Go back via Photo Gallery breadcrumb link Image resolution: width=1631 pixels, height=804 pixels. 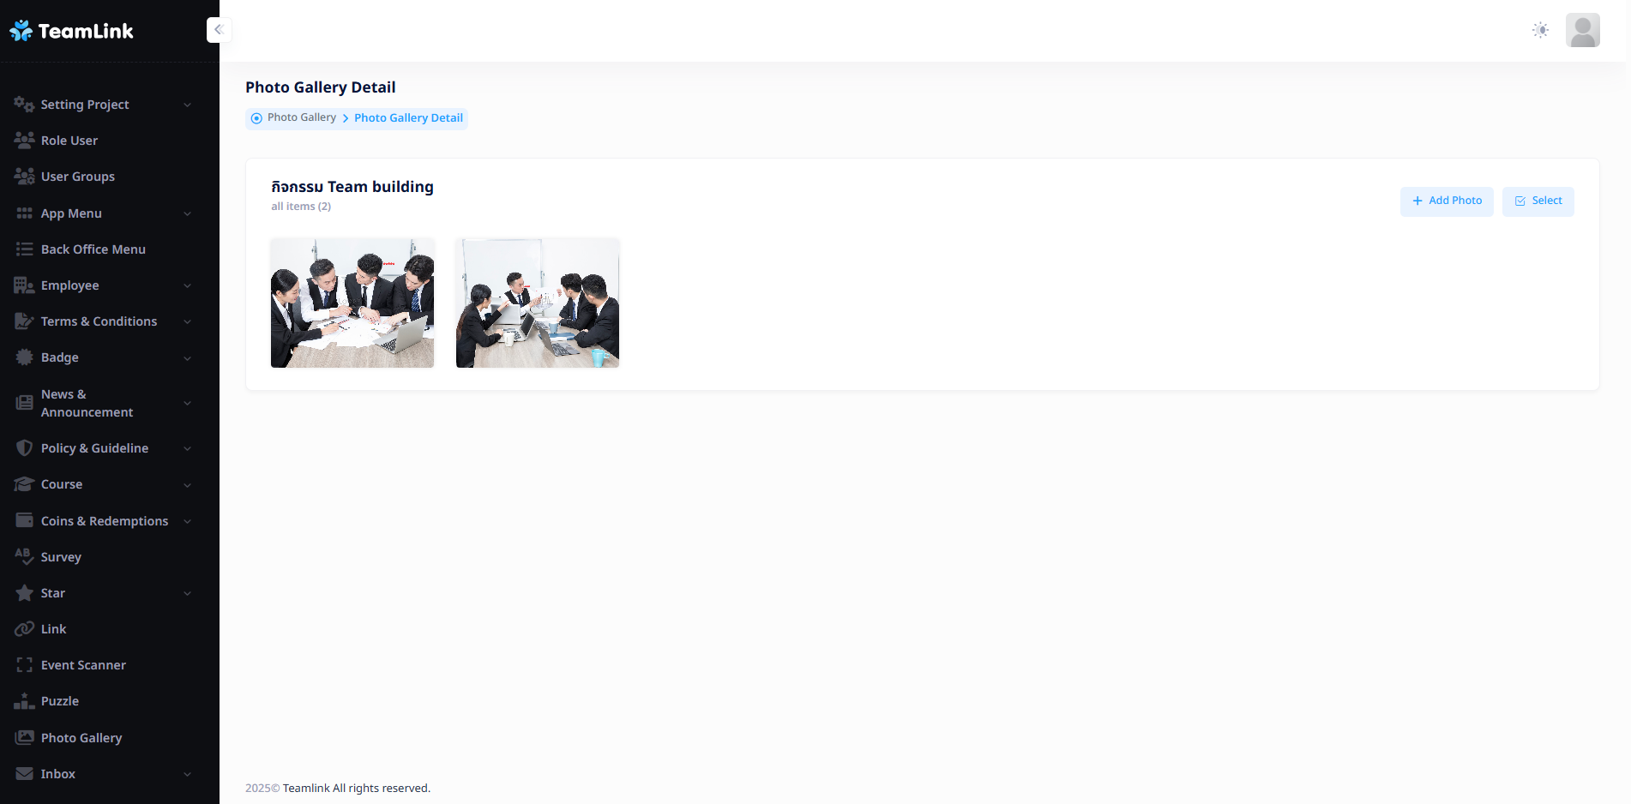pyautogui.click(x=302, y=117)
